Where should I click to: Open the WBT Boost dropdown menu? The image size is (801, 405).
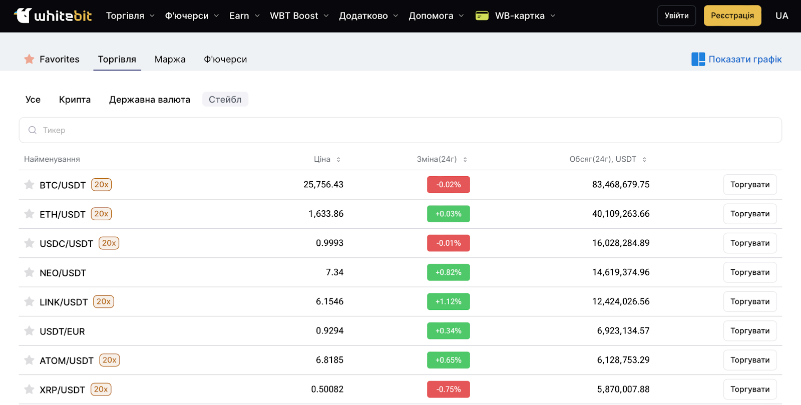coord(299,16)
